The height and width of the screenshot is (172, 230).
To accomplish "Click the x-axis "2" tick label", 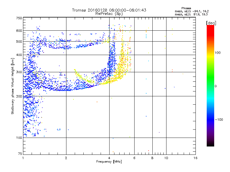I will (x=66, y=158).
